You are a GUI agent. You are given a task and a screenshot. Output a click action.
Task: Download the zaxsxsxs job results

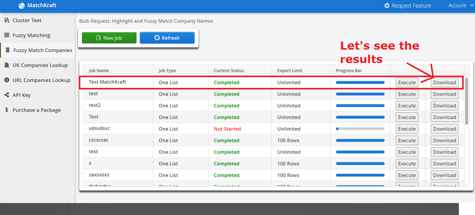pyautogui.click(x=445, y=175)
